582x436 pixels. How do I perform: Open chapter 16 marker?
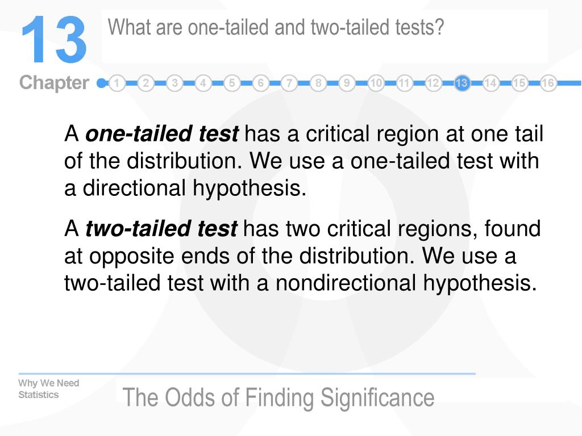(x=548, y=83)
